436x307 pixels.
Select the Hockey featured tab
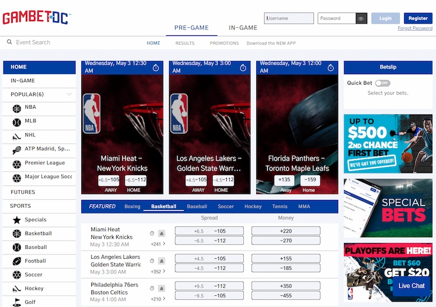point(253,206)
